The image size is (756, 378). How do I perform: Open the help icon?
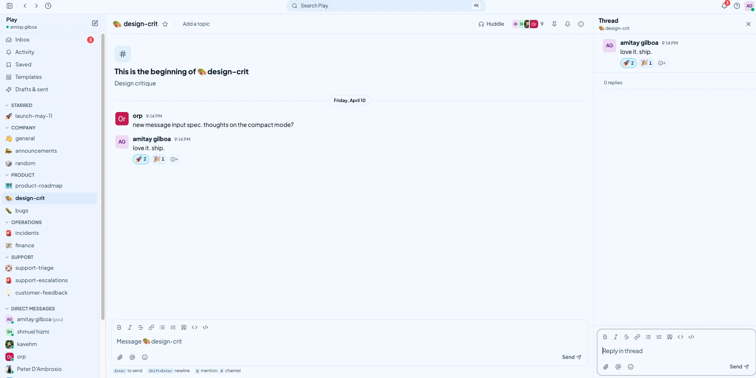coord(737,6)
